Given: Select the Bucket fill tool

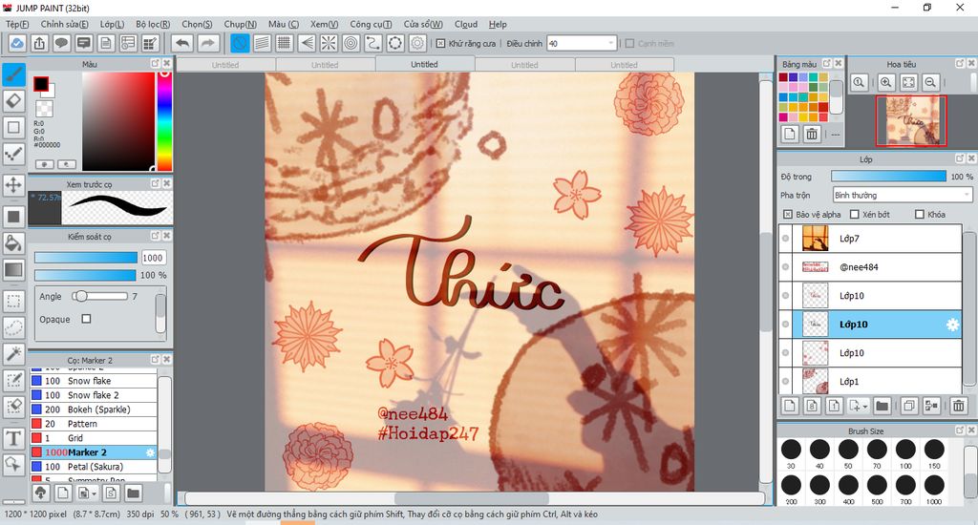Looking at the screenshot, I should click(13, 243).
